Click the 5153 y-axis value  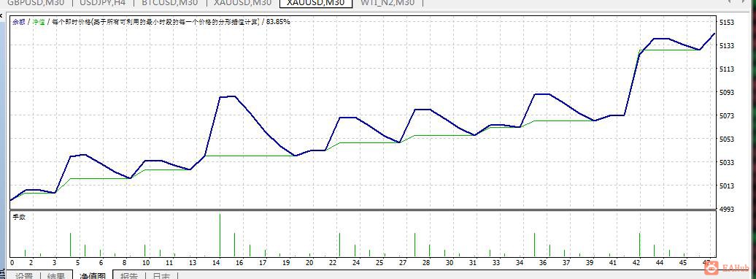[727, 22]
